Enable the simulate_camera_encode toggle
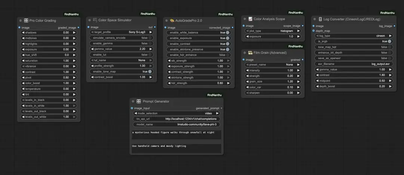 tap(150, 38)
